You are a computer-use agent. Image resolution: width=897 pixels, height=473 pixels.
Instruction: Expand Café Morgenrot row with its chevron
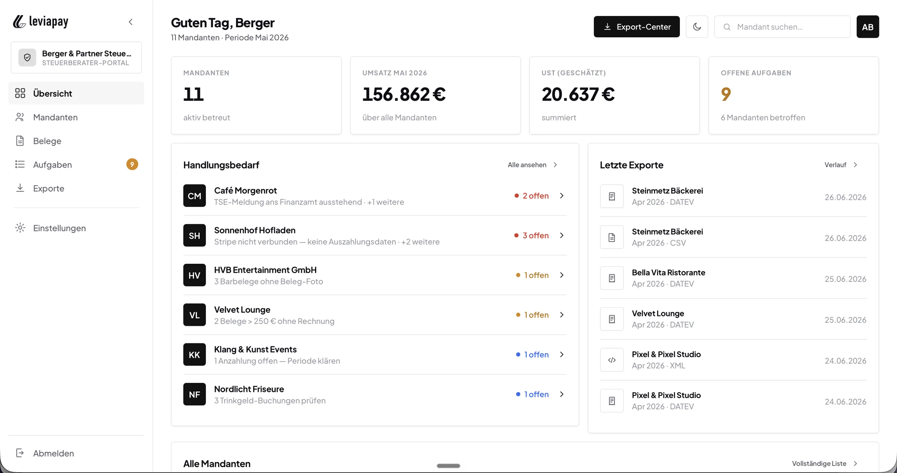point(561,196)
